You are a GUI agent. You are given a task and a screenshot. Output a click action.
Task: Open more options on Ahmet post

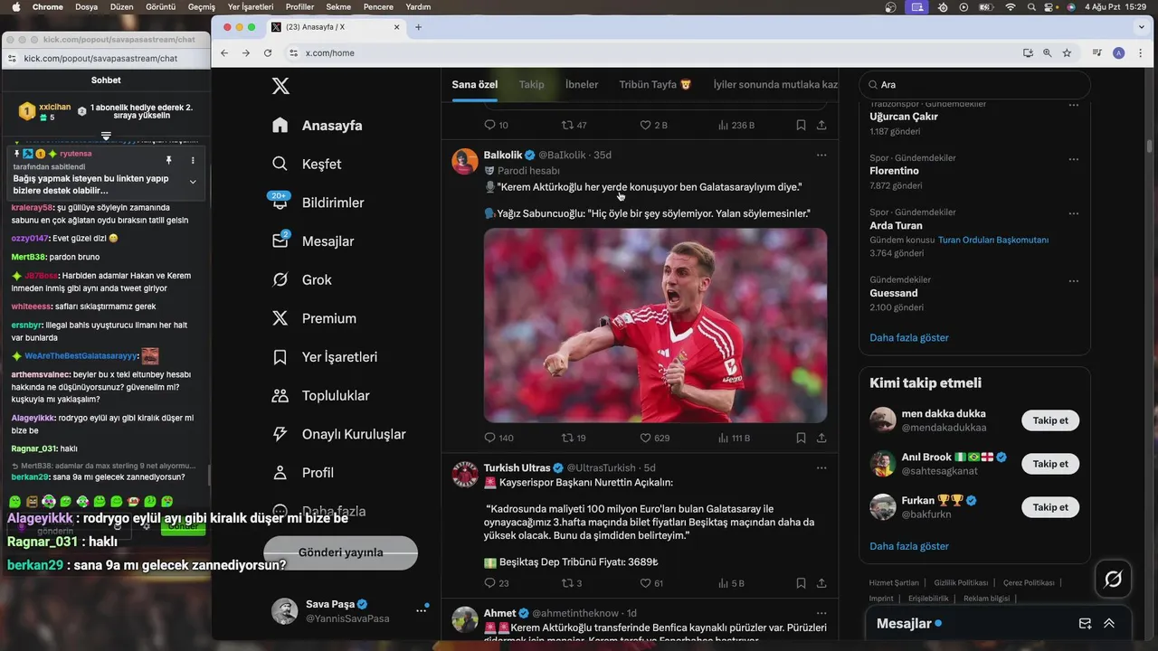tap(821, 612)
